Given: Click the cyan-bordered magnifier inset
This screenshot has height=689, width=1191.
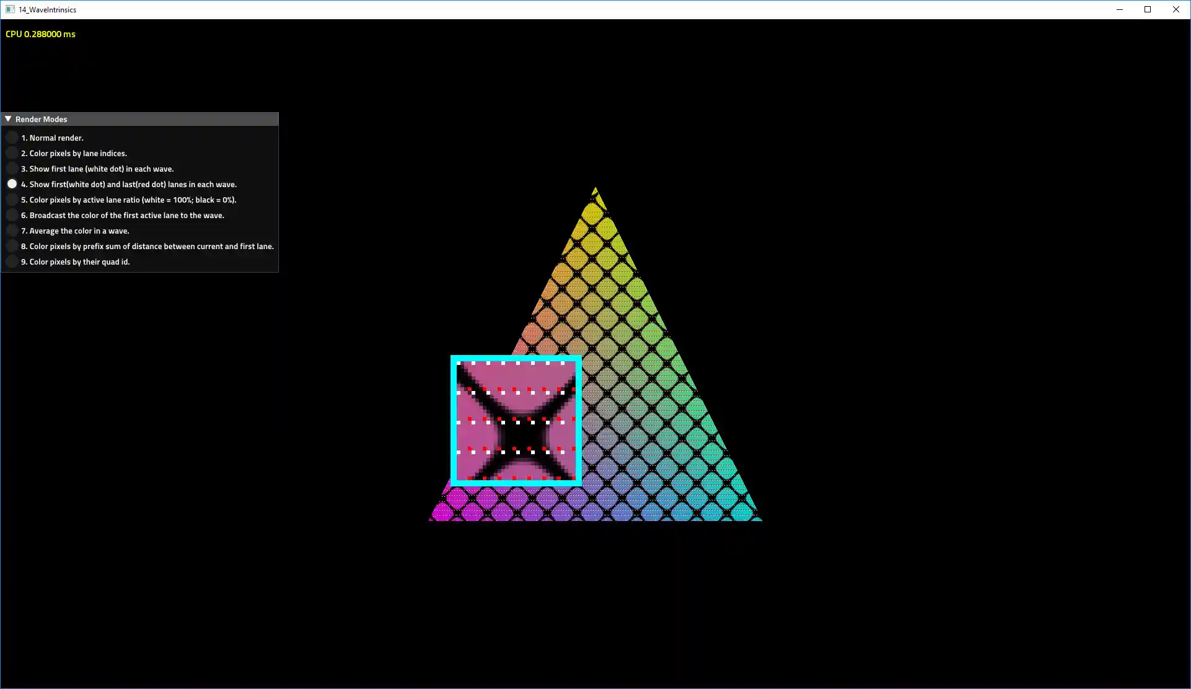Looking at the screenshot, I should pyautogui.click(x=516, y=420).
